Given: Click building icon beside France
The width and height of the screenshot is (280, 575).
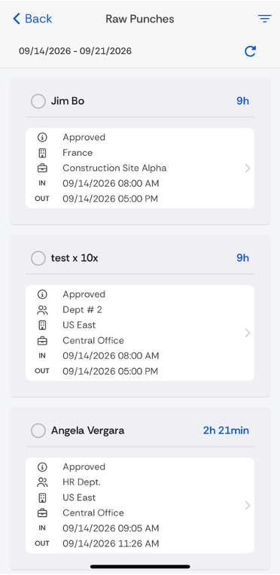Looking at the screenshot, I should pos(43,153).
